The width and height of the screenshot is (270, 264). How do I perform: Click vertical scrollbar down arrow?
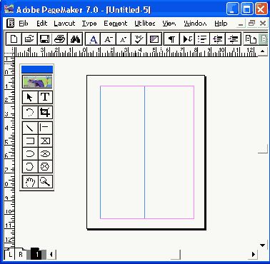coord(263,245)
